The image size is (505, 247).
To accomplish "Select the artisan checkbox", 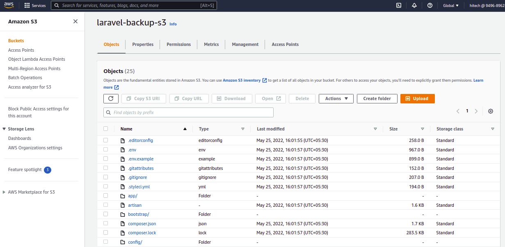I will pos(106,205).
